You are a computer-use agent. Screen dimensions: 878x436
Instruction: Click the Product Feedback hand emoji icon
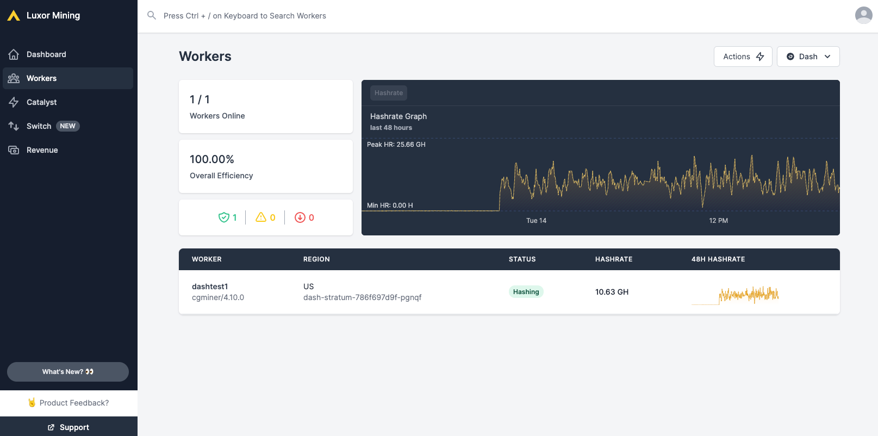pyautogui.click(x=32, y=402)
